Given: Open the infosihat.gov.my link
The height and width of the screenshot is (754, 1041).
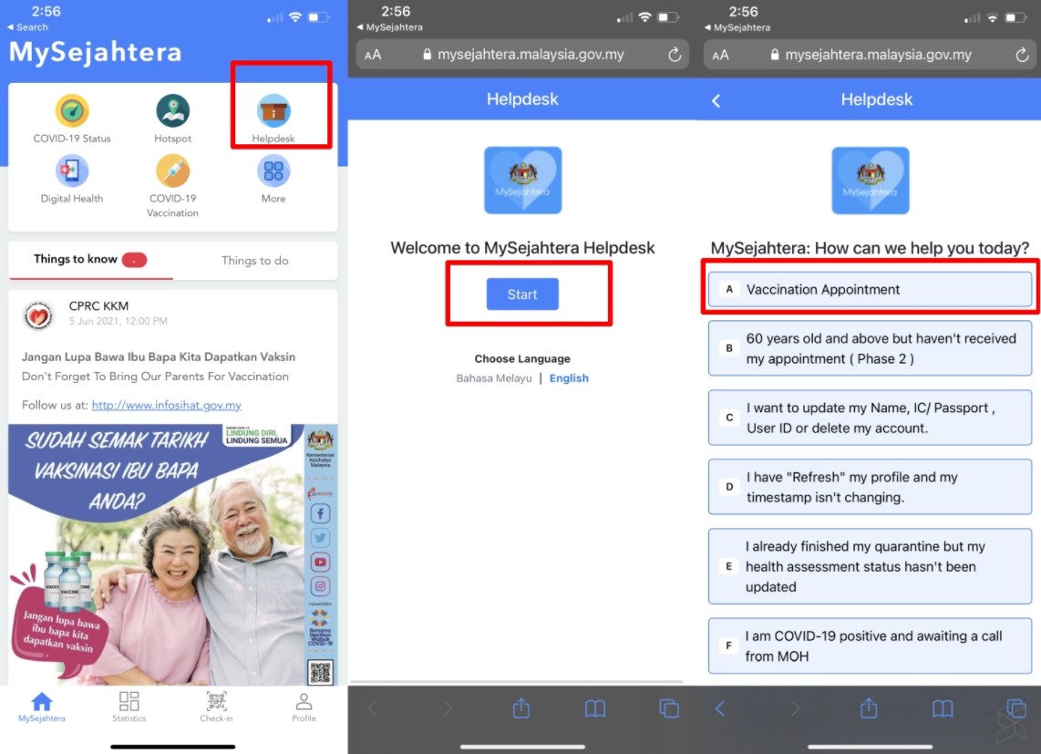Looking at the screenshot, I should (x=166, y=405).
